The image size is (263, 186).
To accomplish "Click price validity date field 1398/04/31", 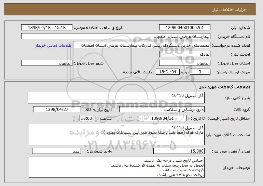I will [163, 118].
